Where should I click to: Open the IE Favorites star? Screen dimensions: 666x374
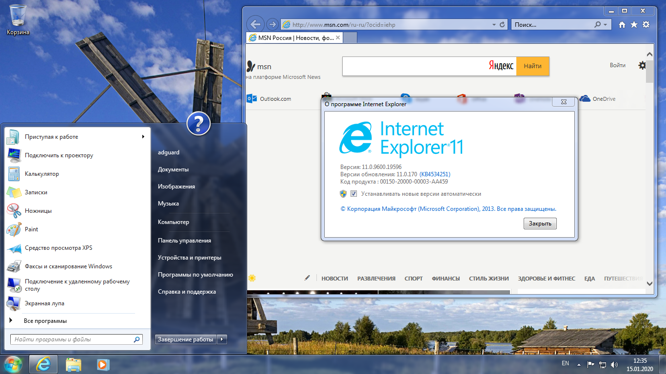click(x=634, y=24)
